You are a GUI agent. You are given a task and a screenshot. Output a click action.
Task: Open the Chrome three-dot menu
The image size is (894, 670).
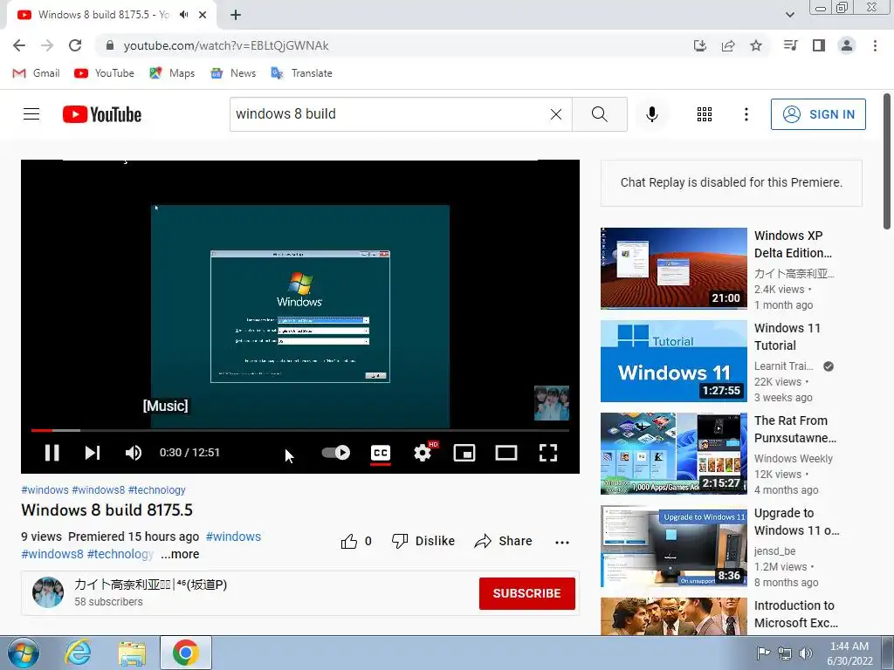[875, 45]
